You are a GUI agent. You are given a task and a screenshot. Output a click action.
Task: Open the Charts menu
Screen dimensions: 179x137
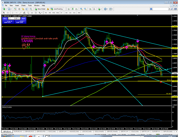click(x=23, y=5)
